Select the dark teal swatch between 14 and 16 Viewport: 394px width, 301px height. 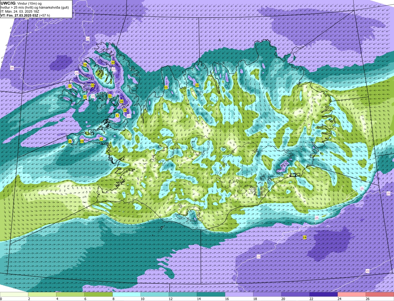[x=211, y=294]
